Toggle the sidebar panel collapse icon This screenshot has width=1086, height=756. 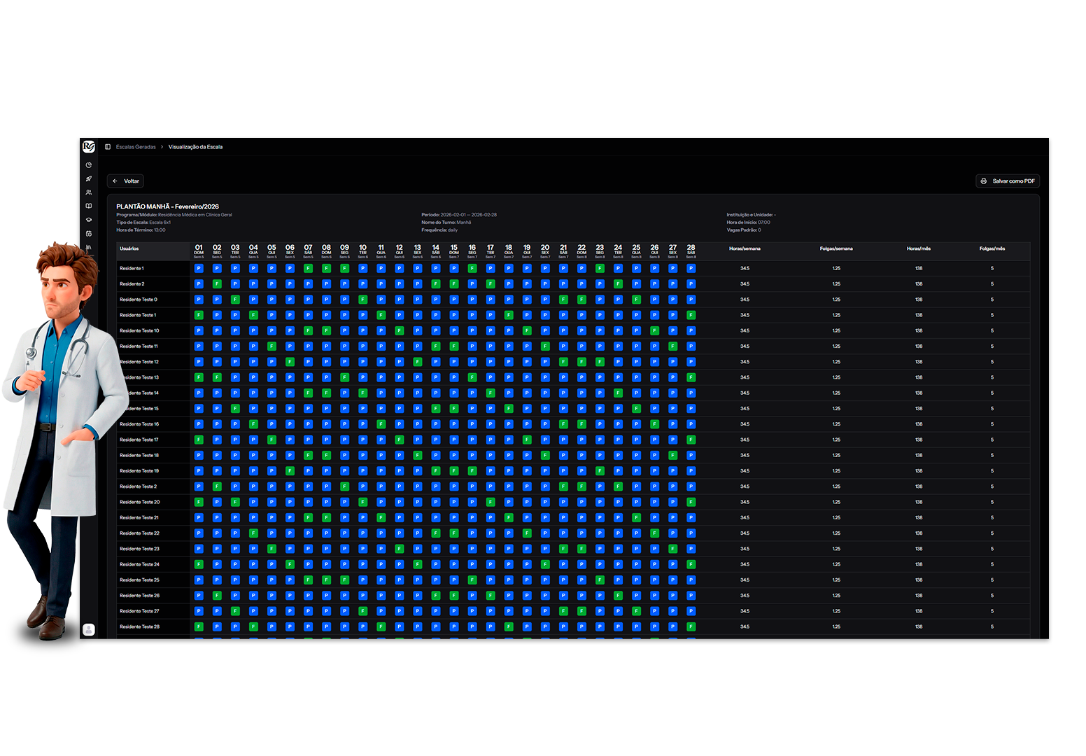point(108,147)
